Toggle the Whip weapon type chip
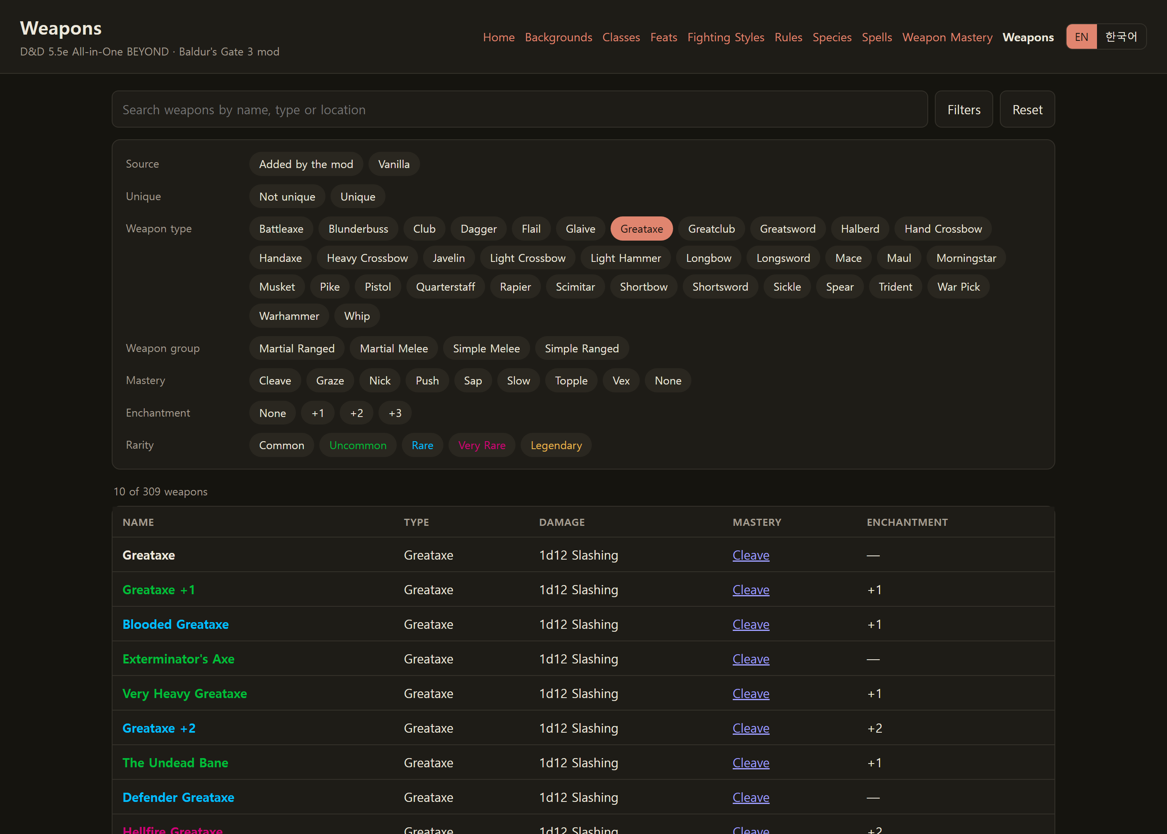 point(357,316)
